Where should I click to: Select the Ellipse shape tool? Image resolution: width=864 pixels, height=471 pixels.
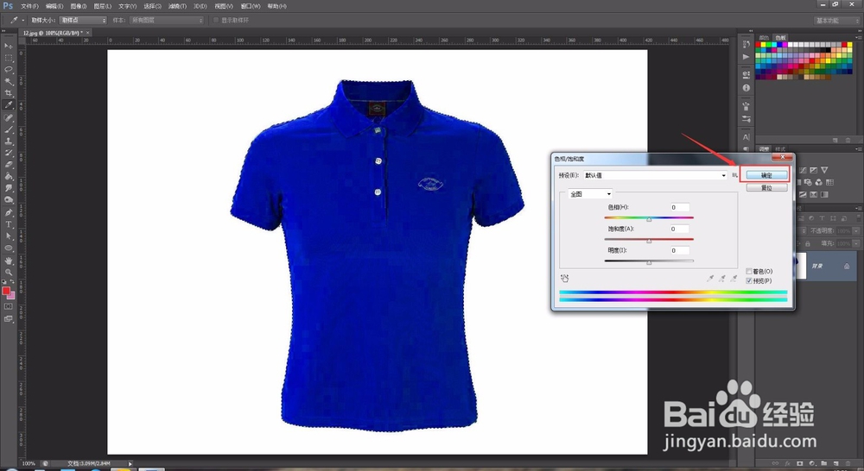click(x=9, y=248)
